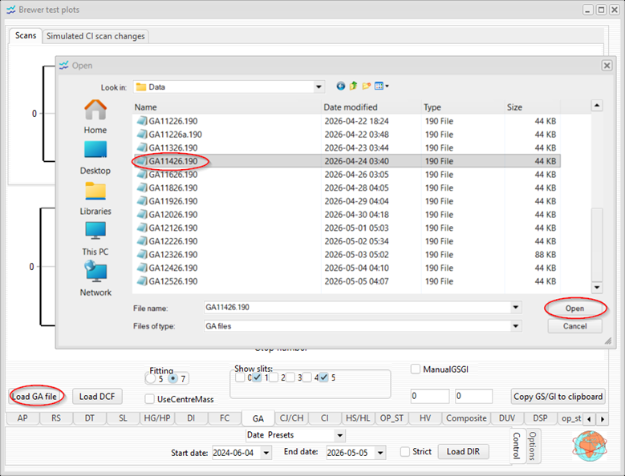This screenshot has width=625, height=476.
Task: Click the file icon of GA12226.190
Action: [x=142, y=240]
